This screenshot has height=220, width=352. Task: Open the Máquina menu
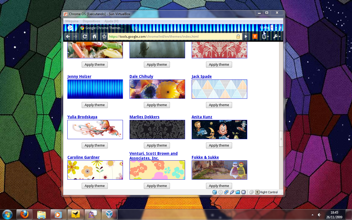point(72,21)
